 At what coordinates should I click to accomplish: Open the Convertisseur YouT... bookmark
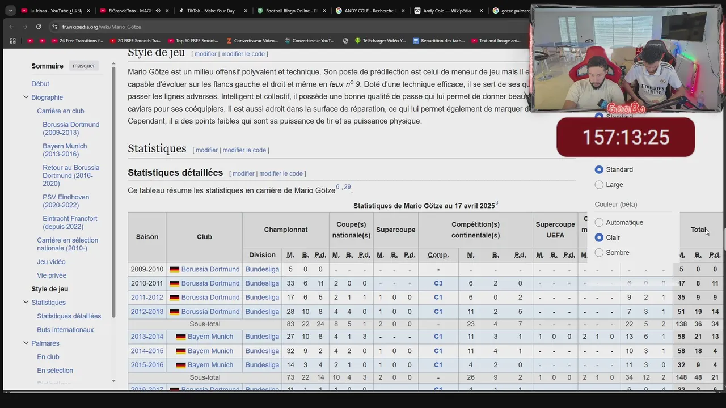[x=310, y=41]
